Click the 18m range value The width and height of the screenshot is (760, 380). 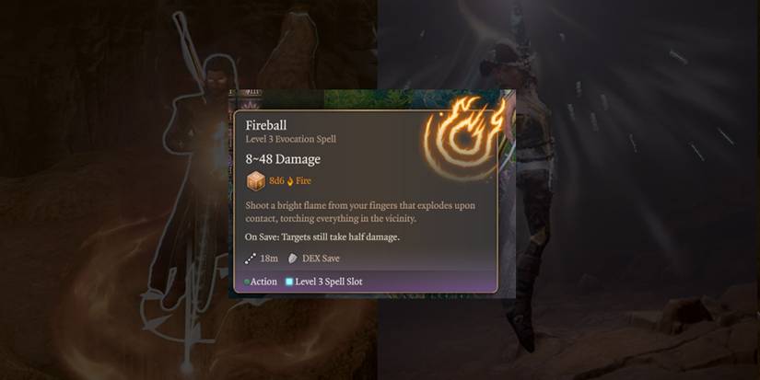(x=269, y=259)
